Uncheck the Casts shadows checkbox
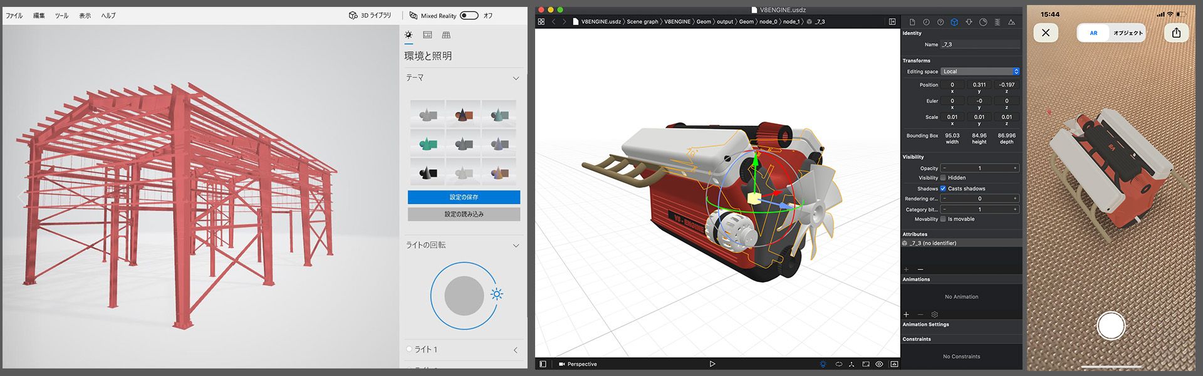 [943, 189]
